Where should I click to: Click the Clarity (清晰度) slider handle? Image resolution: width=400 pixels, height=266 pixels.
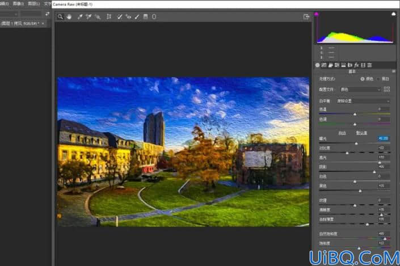tap(382, 215)
